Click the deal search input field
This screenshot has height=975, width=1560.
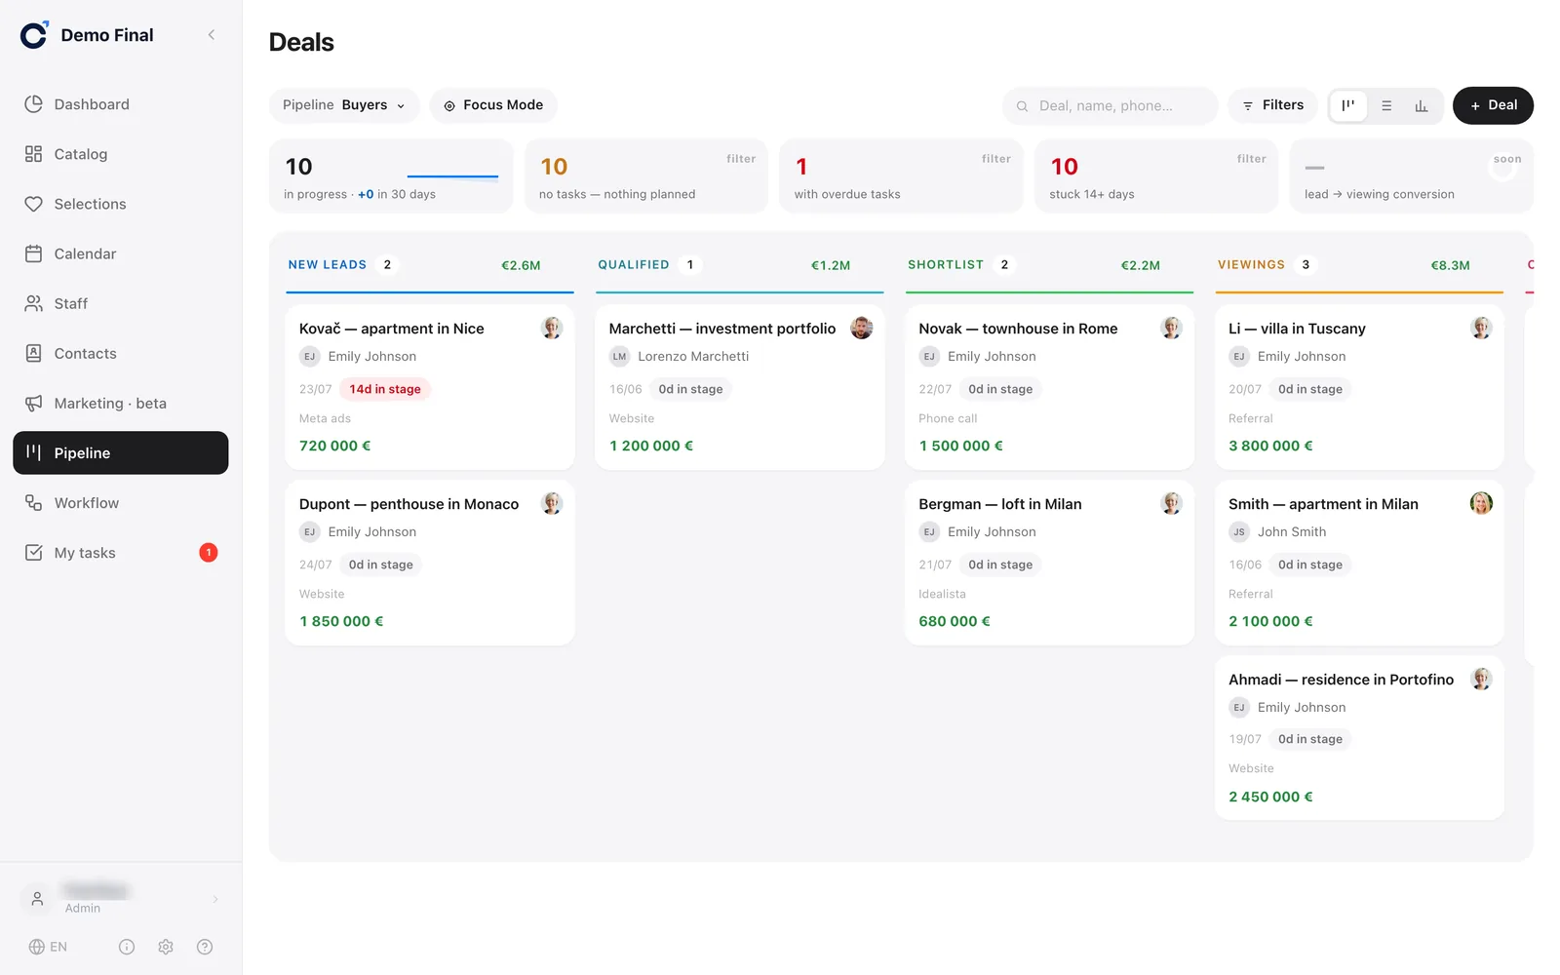point(1110,105)
